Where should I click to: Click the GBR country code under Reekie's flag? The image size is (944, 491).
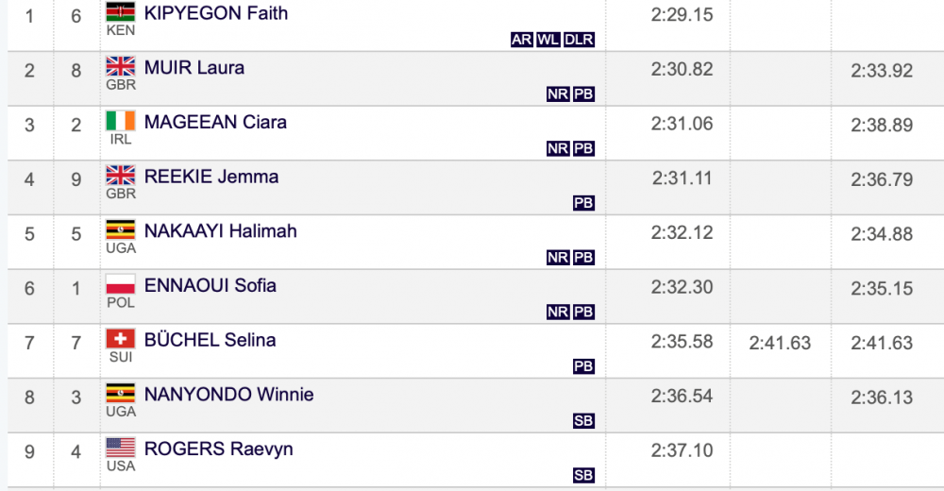pyautogui.click(x=121, y=194)
